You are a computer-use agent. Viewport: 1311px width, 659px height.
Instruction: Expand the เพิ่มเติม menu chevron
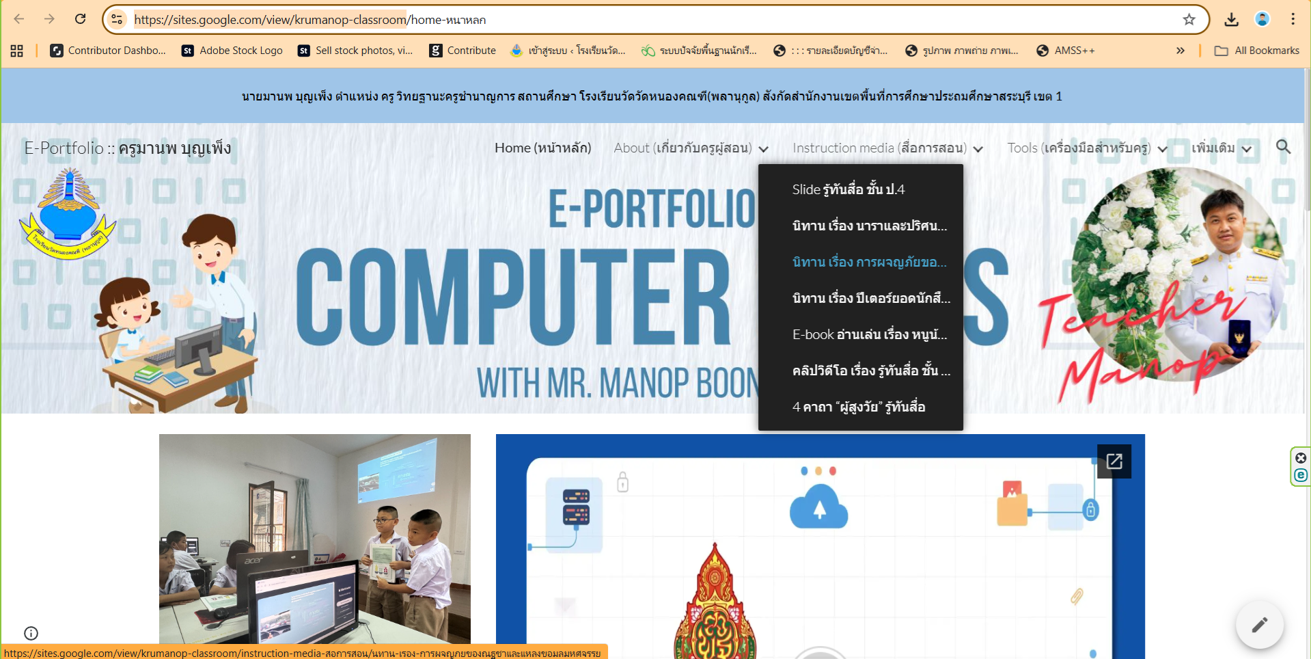(x=1247, y=149)
